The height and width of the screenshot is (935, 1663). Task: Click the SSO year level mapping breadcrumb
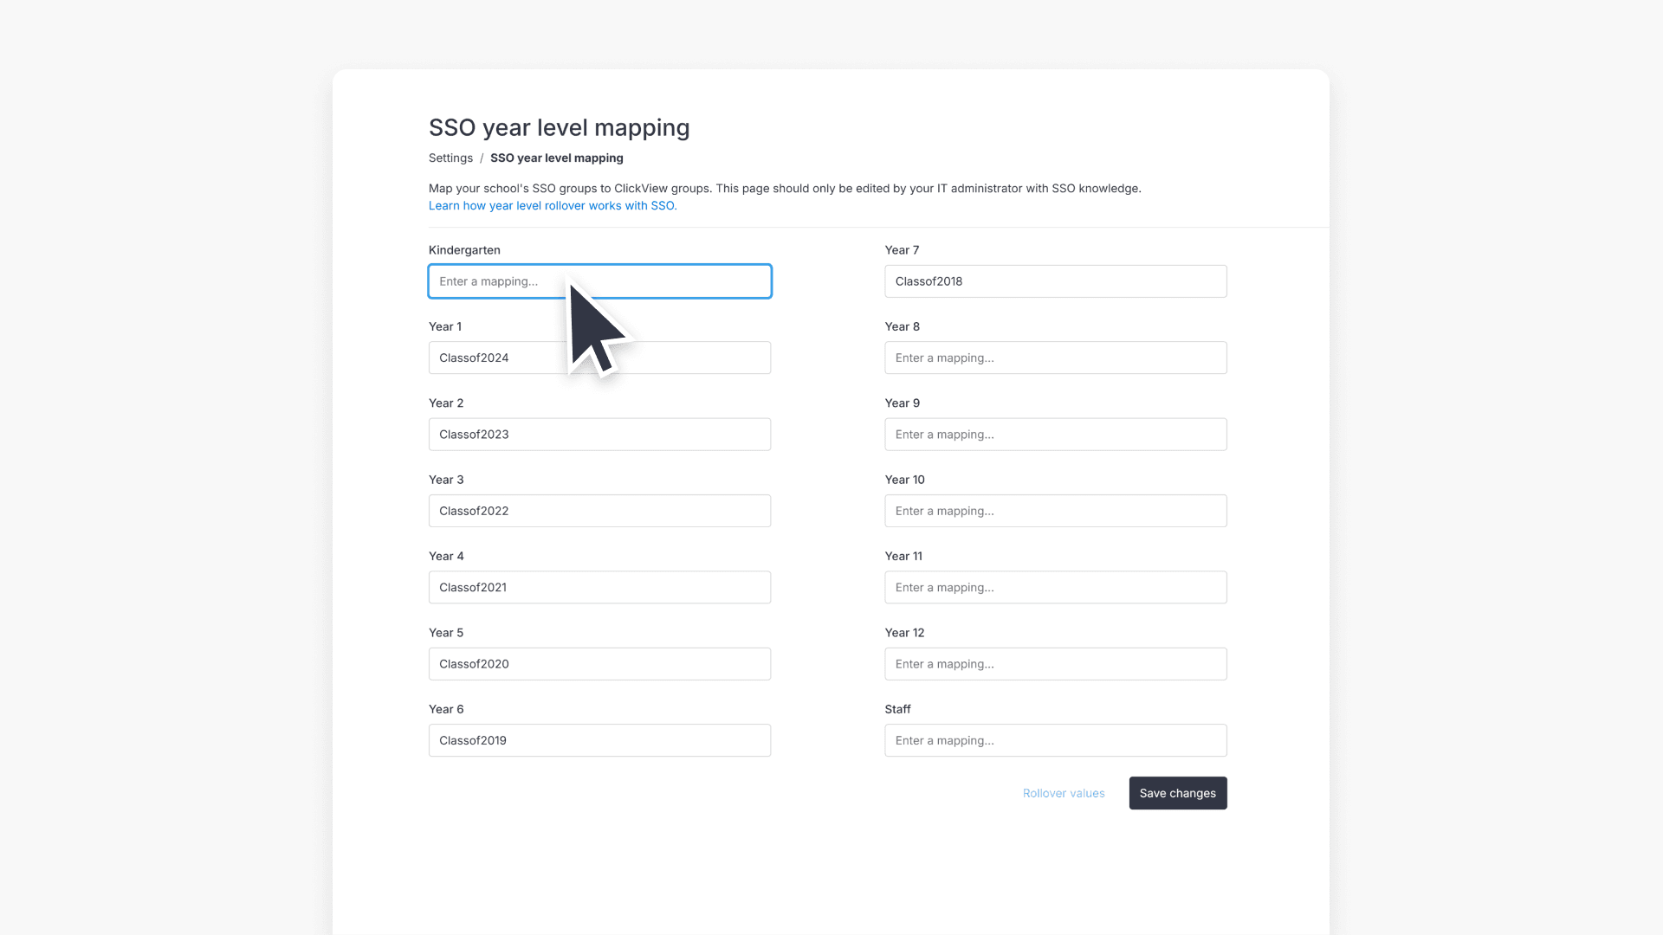tap(556, 158)
